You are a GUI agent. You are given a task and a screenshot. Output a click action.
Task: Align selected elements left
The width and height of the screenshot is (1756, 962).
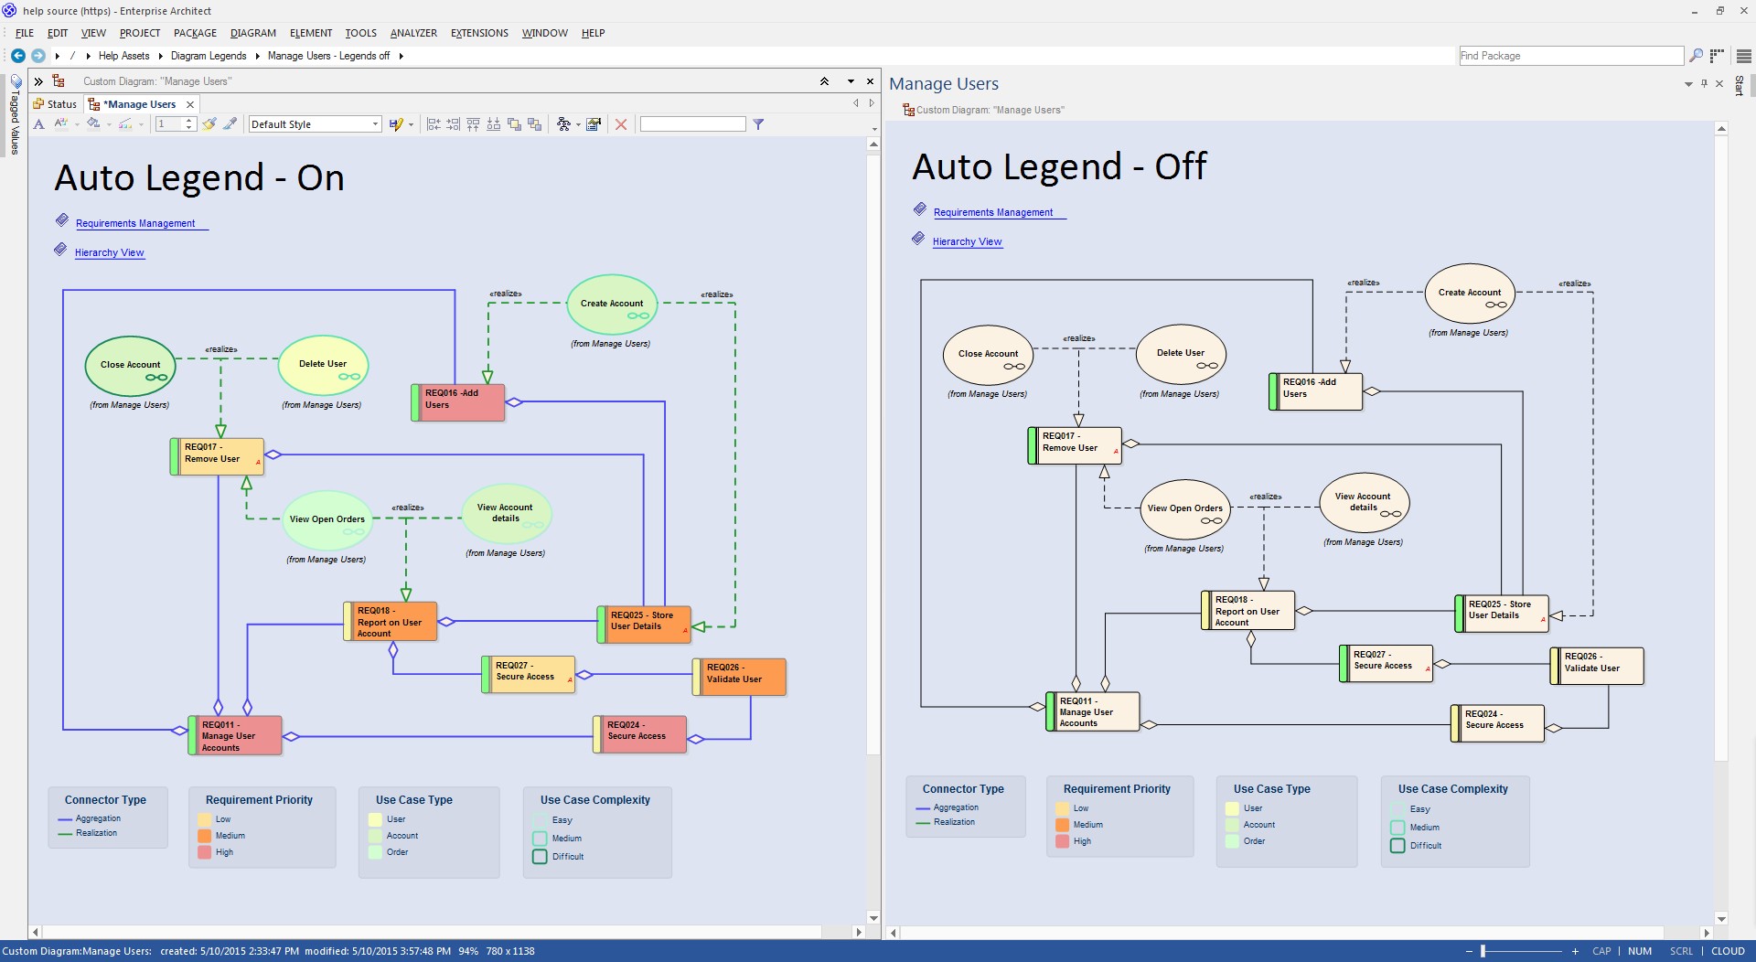click(434, 124)
